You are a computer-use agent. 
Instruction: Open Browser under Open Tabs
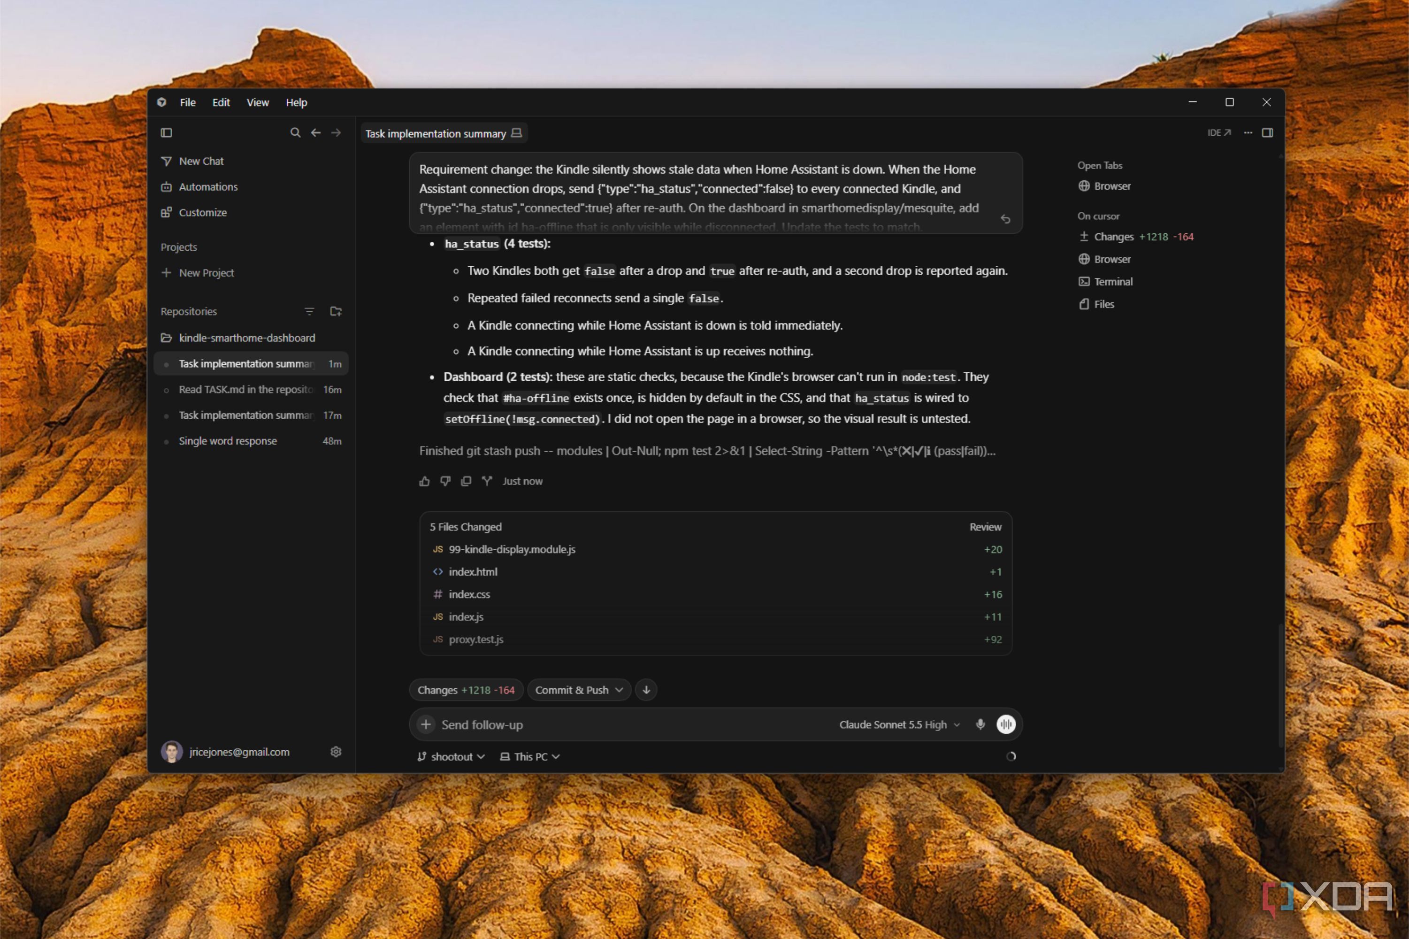[1104, 186]
